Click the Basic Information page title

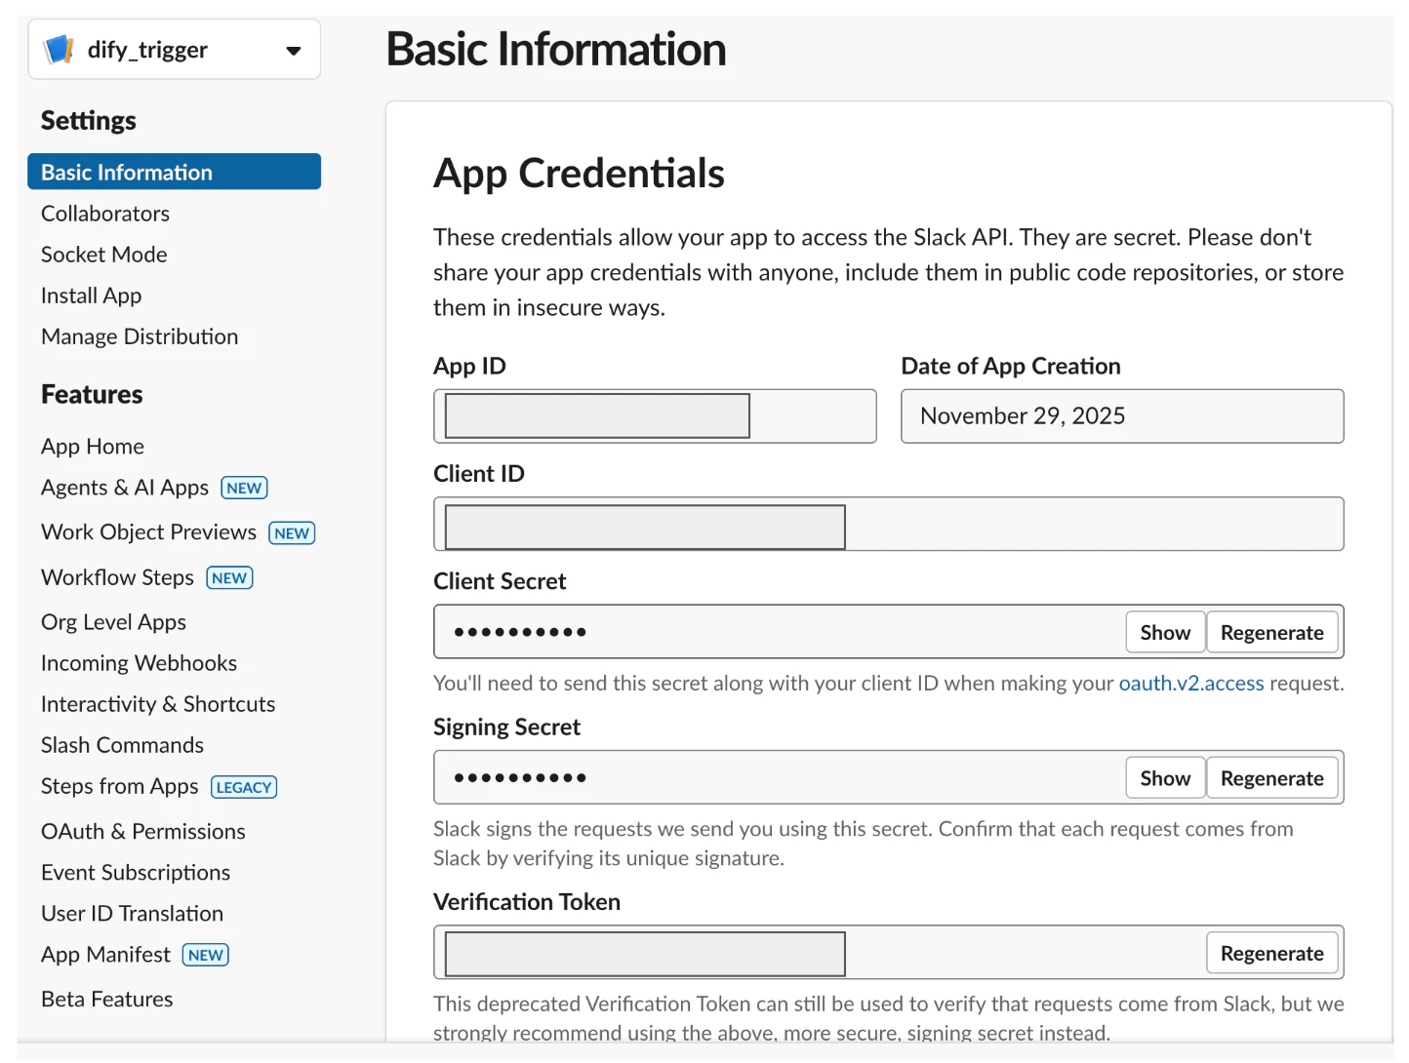(556, 50)
